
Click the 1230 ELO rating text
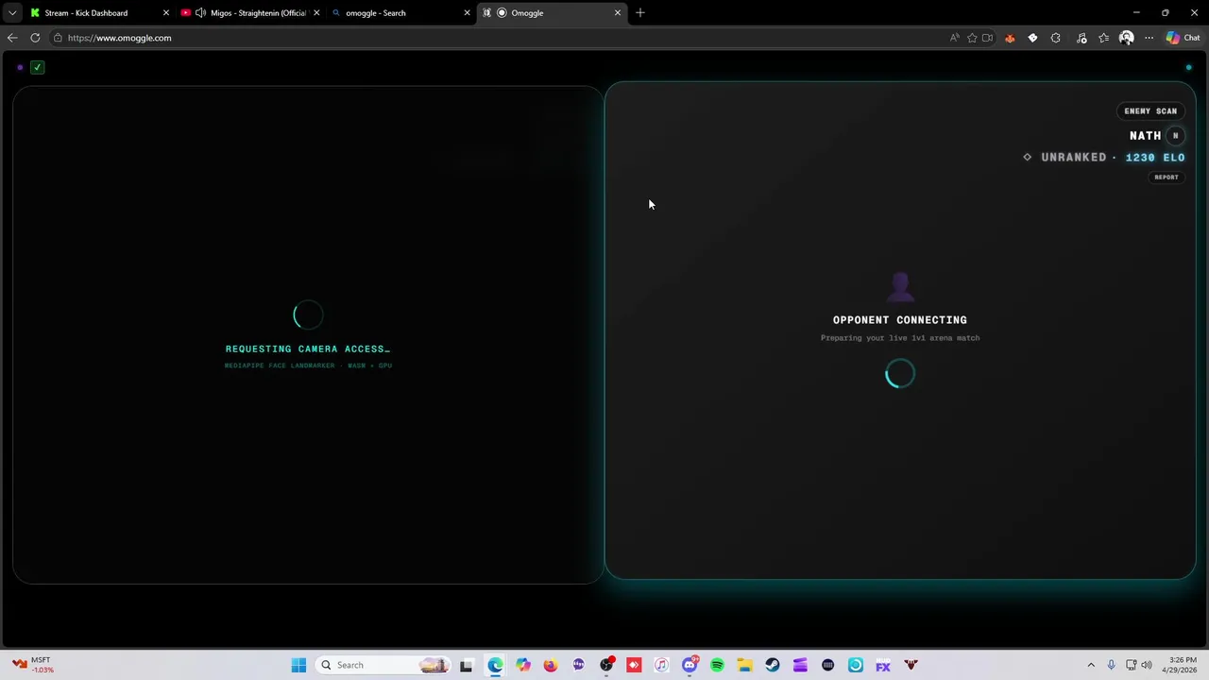point(1155,158)
